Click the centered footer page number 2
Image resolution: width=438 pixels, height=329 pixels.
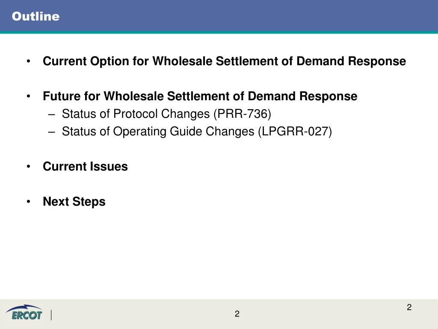237,314
